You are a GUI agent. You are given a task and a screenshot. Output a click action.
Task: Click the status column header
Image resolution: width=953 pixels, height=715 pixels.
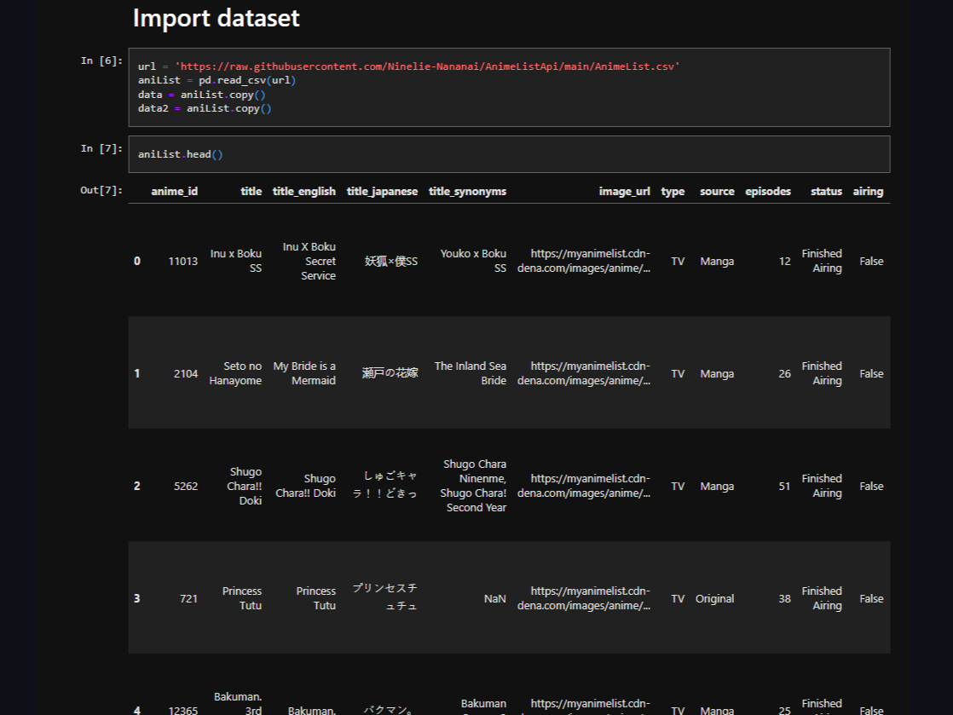click(826, 192)
